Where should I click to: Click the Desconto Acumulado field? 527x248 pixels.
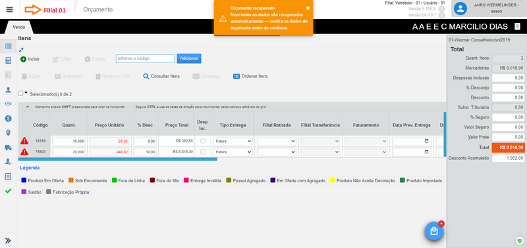tap(508, 158)
